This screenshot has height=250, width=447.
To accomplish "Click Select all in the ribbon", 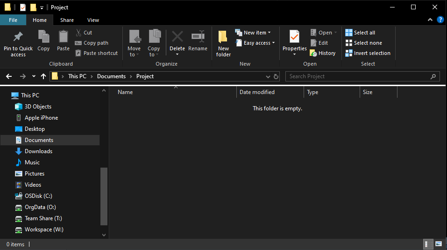I will pyautogui.click(x=360, y=33).
